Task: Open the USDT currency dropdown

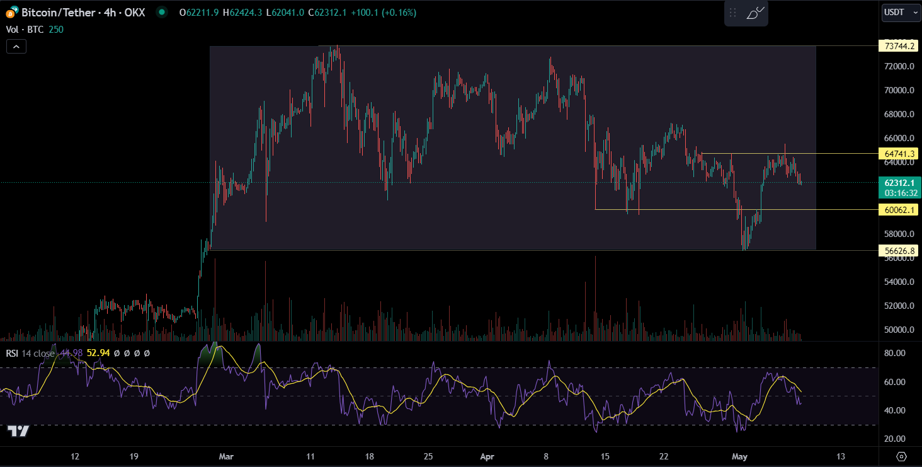Action: [x=901, y=12]
